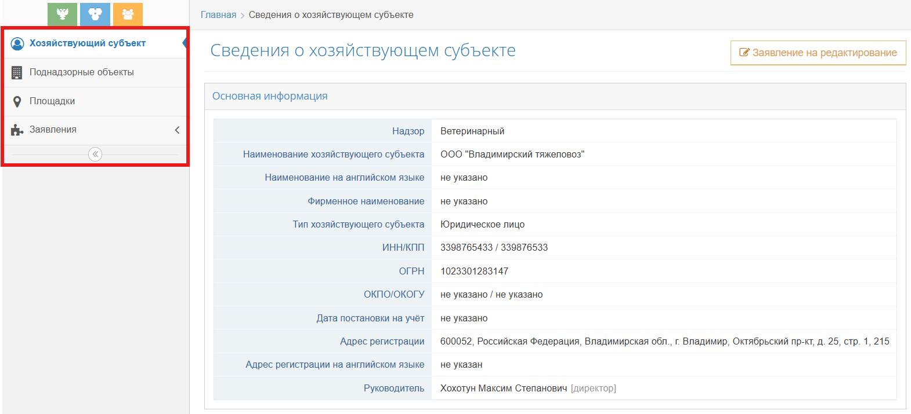Click the director name Хохотун Максим Степанович
The width and height of the screenshot is (911, 414).
pos(503,389)
